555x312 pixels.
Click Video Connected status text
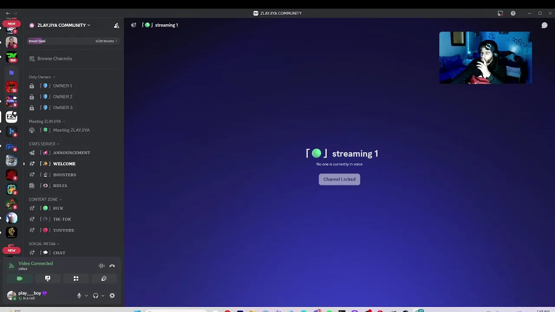pyautogui.click(x=36, y=263)
